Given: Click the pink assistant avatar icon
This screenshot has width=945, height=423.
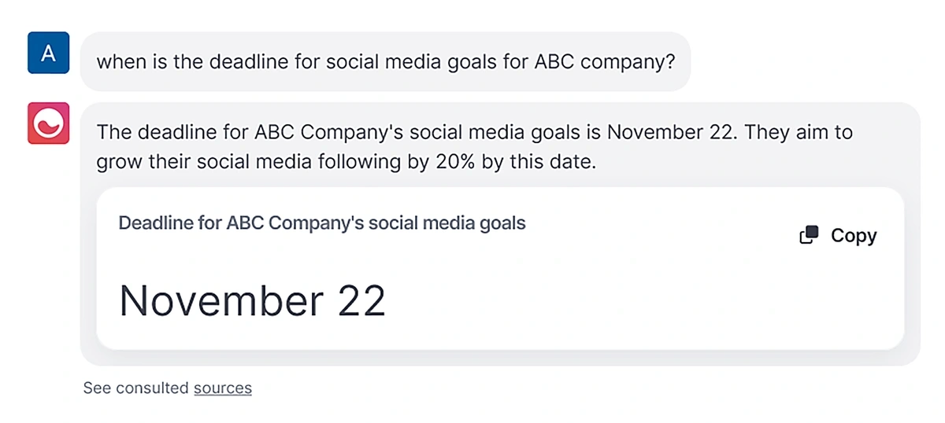Looking at the screenshot, I should [x=49, y=123].
